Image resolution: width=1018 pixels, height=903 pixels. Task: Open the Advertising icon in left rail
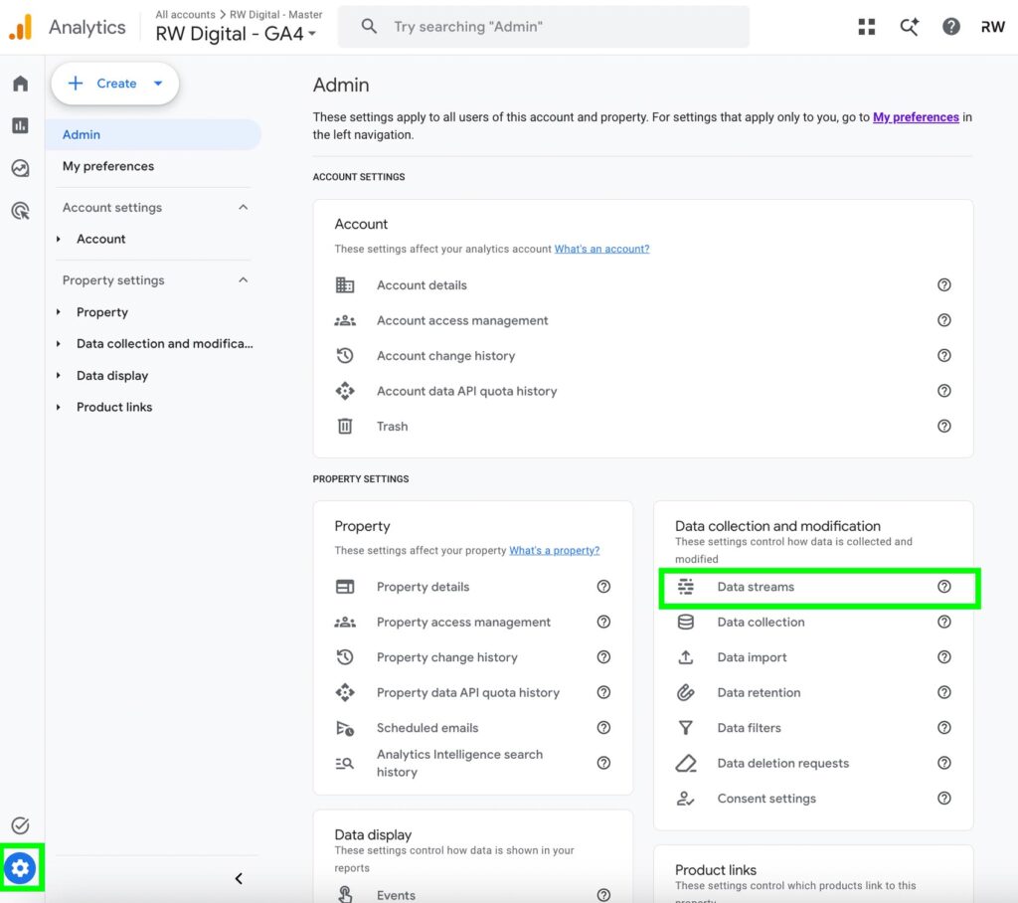point(21,211)
